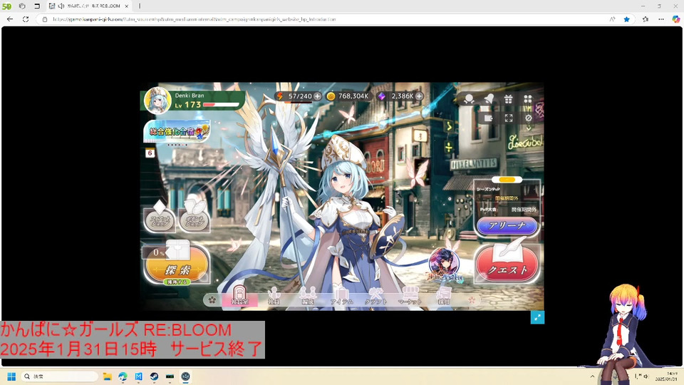Click the purple gem currency icon
This screenshot has height=385, width=684.
pos(382,96)
